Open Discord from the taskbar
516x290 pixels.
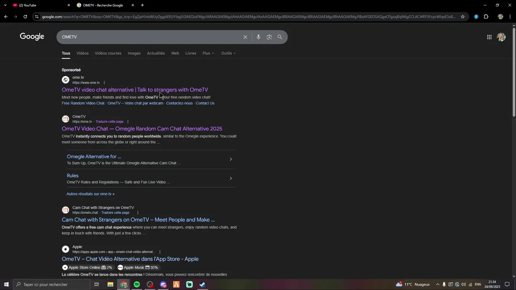[x=163, y=284]
